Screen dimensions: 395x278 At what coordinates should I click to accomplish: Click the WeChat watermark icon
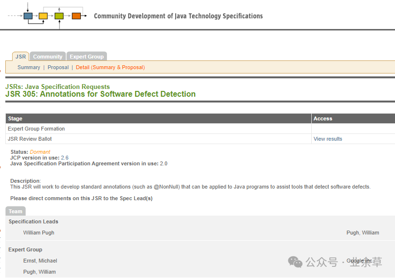(x=295, y=262)
